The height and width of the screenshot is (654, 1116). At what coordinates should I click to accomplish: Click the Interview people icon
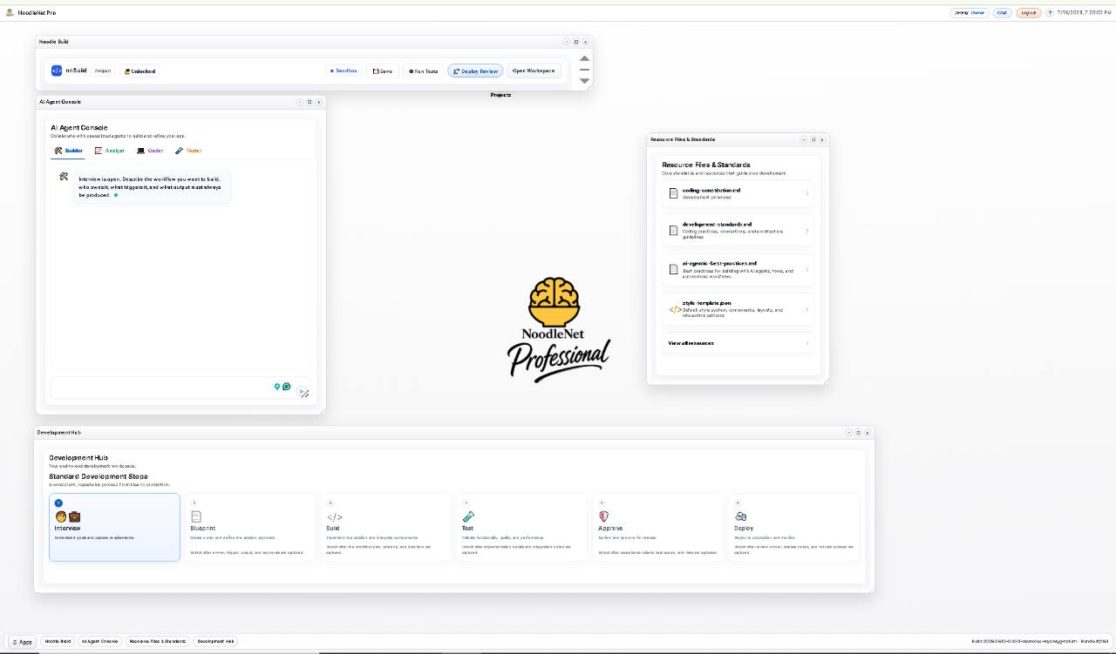(x=67, y=516)
